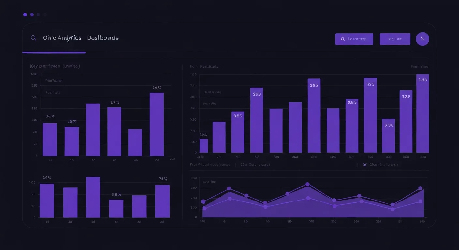Click the first purple window dot

click(25, 15)
